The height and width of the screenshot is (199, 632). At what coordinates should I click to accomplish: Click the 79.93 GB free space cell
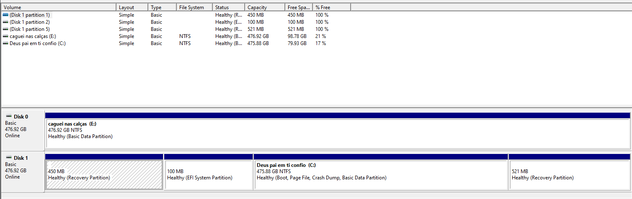[297, 43]
